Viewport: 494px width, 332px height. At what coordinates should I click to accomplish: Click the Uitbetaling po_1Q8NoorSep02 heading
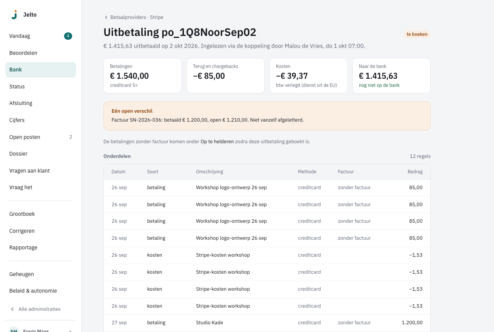[x=180, y=32]
